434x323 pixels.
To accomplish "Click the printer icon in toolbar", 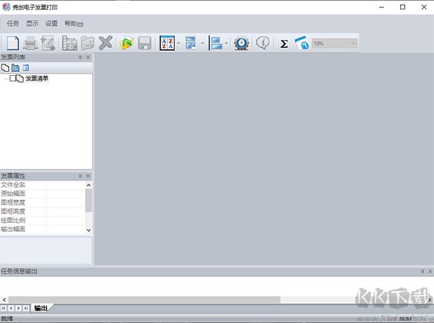I will [30, 43].
